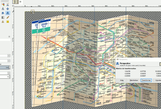Click the Perspective dialog title bar icon
The height and width of the screenshot is (109, 161).
(x=118, y=59)
